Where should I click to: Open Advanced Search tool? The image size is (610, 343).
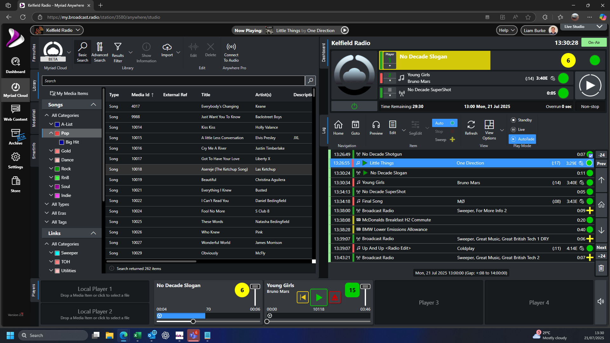pos(99,52)
